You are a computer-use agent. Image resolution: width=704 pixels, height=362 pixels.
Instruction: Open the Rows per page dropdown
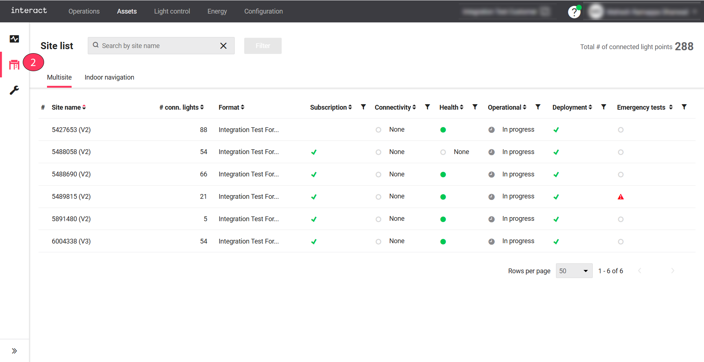coord(574,271)
